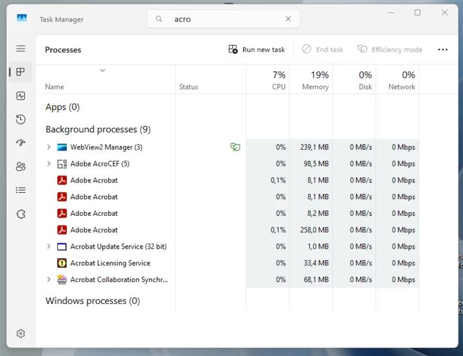
Task: Open Task Manager settings gear
Action: click(21, 334)
